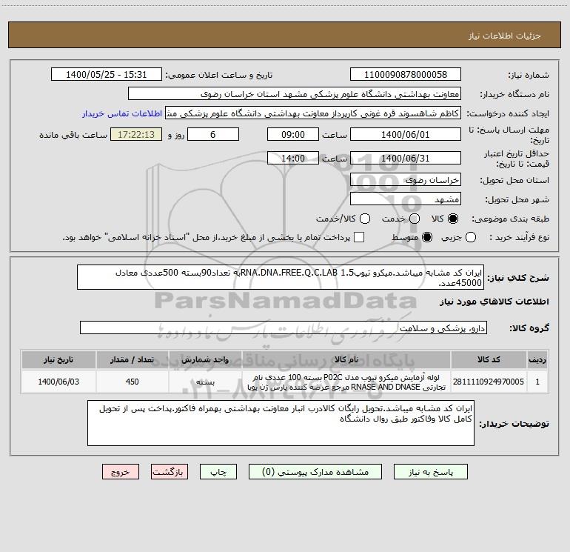Click the تعداد / مقدار column header

(133, 360)
